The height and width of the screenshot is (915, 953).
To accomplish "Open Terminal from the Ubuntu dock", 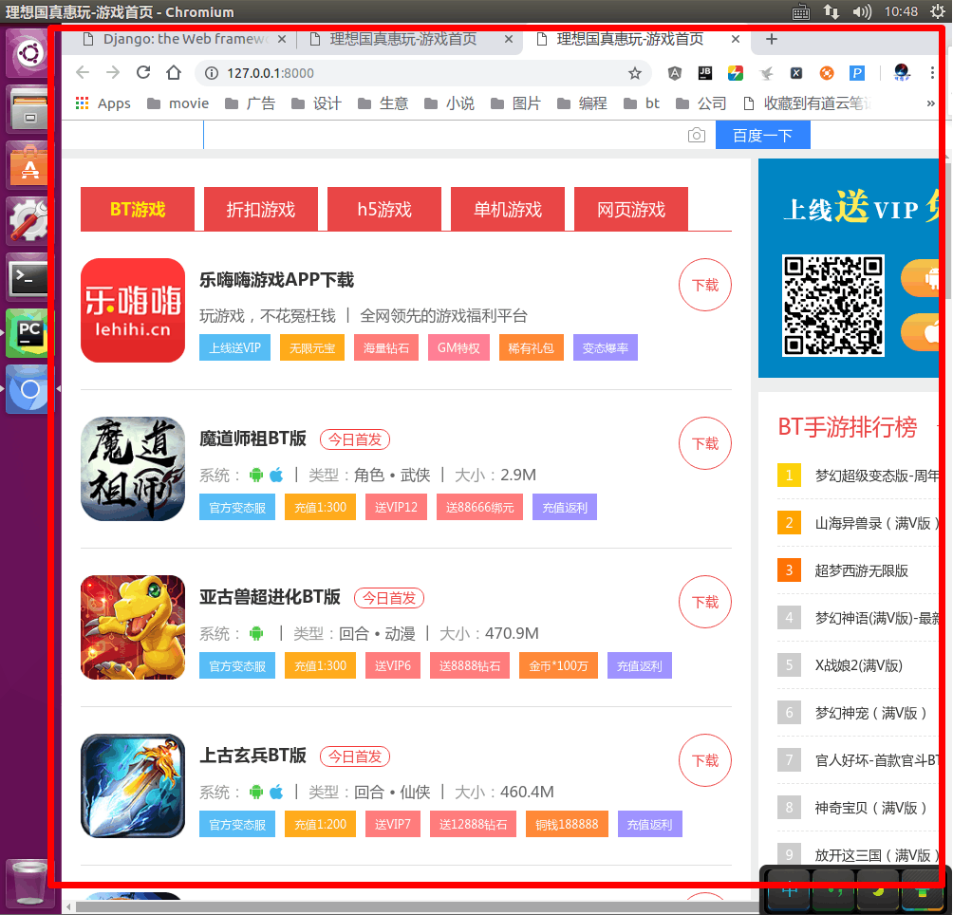I will point(29,279).
